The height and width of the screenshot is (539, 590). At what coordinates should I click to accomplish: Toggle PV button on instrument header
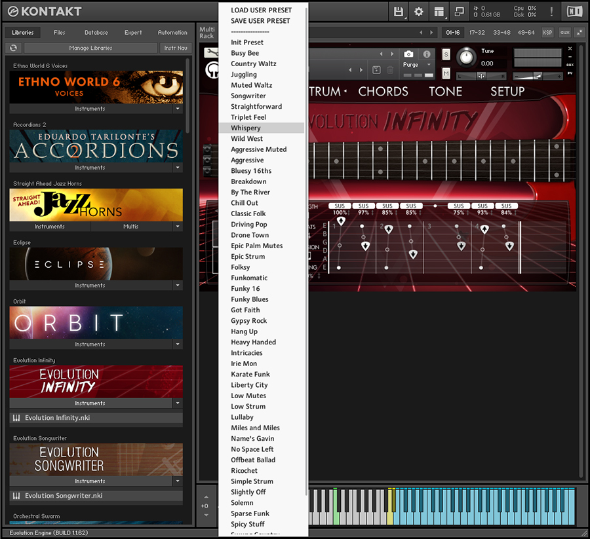coord(570,73)
